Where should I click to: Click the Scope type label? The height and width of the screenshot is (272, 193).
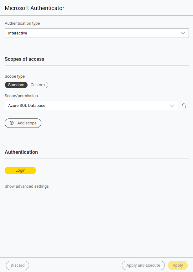pos(15,76)
